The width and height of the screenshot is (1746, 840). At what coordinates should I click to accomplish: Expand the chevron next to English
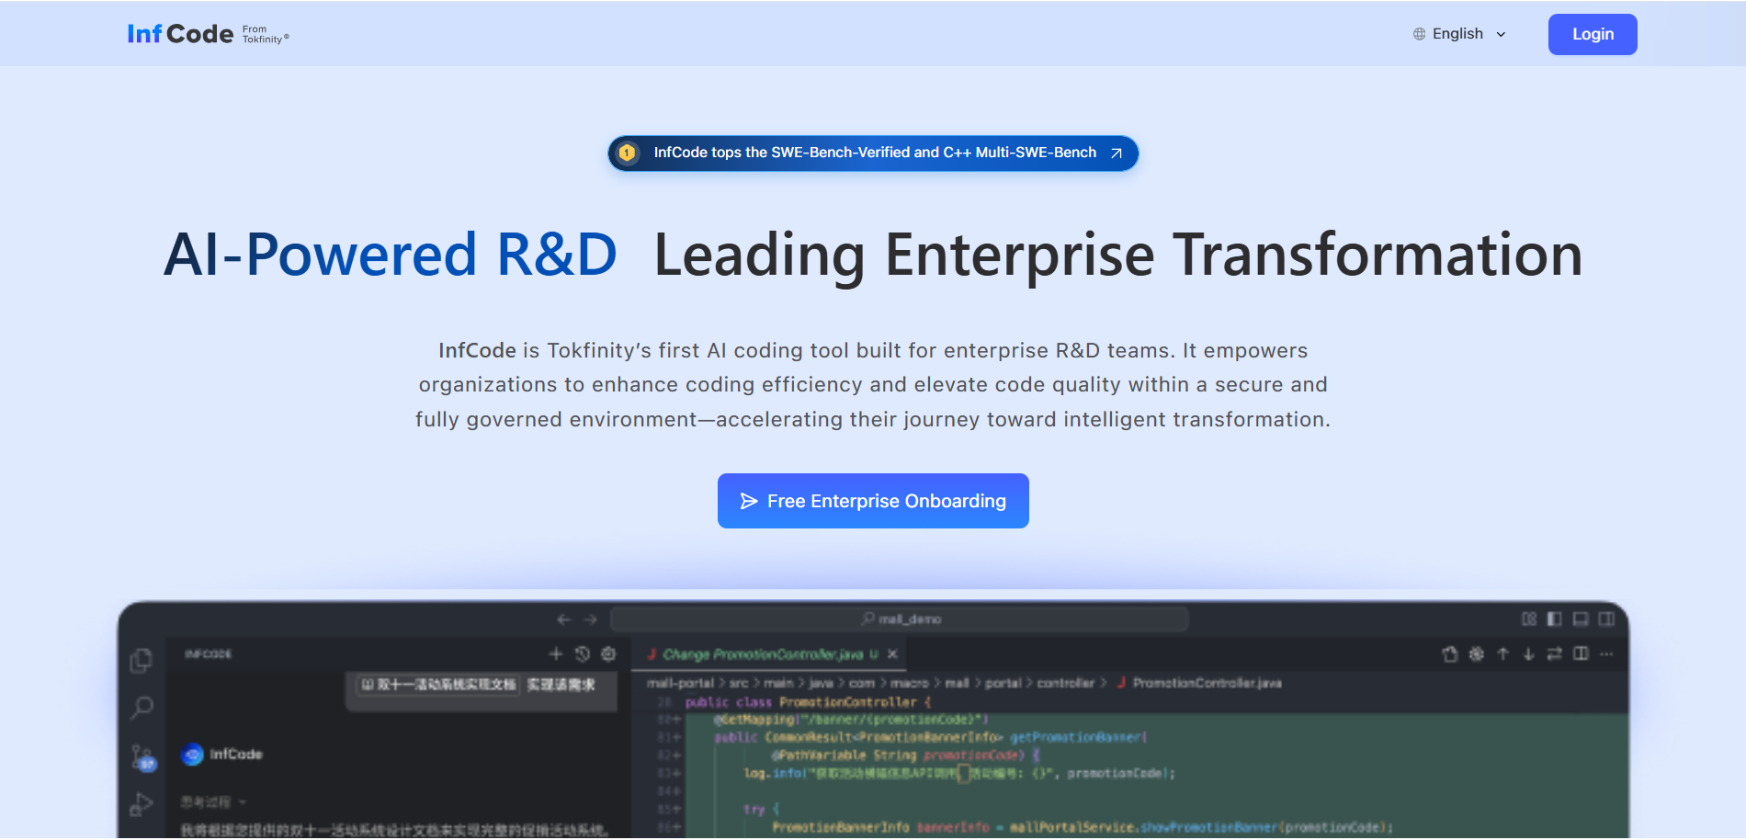pos(1501,35)
